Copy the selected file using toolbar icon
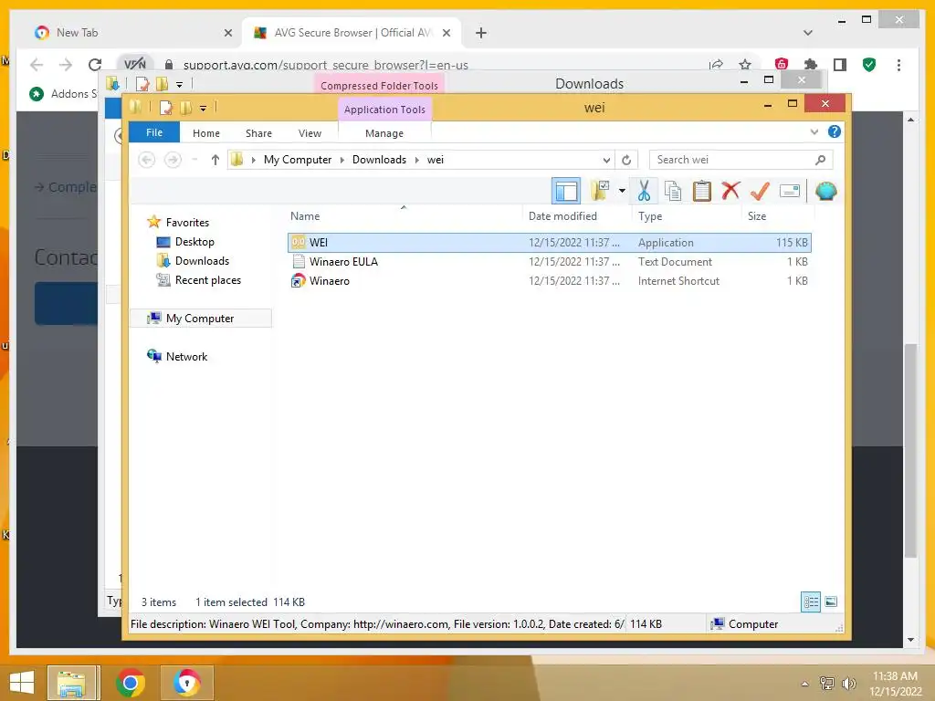The image size is (935, 701). (673, 192)
